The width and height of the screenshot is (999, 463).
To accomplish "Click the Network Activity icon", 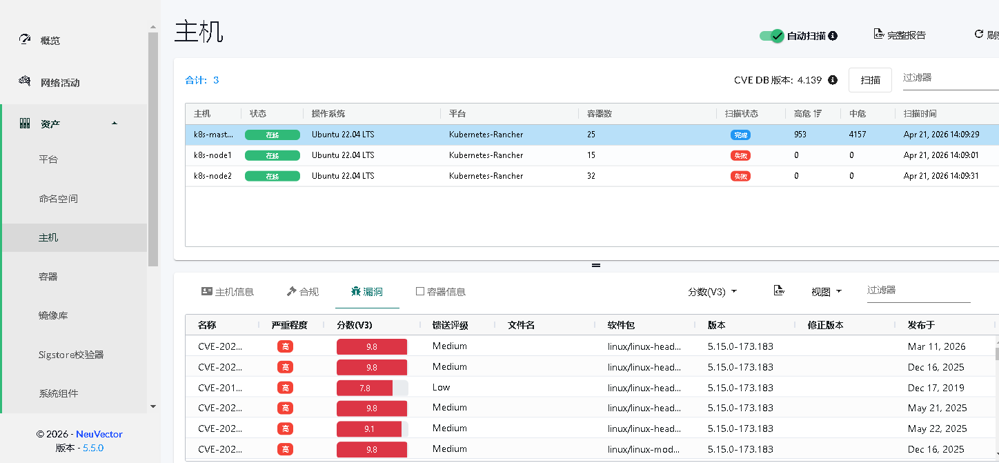I will [x=25, y=82].
